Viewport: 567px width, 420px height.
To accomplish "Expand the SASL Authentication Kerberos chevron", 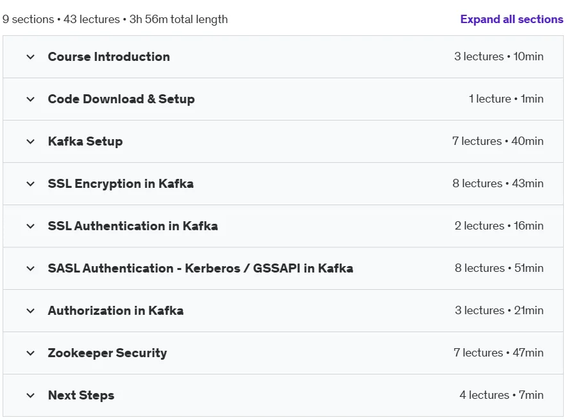I will pyautogui.click(x=31, y=269).
